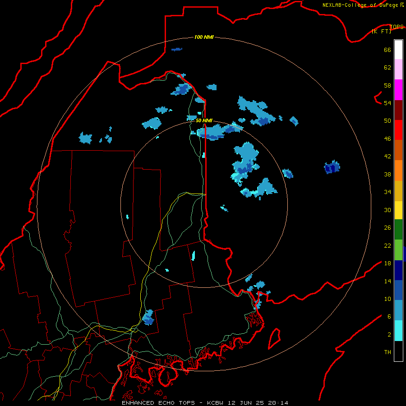Click the orange 38-42 kft legend swatch

click(398, 171)
